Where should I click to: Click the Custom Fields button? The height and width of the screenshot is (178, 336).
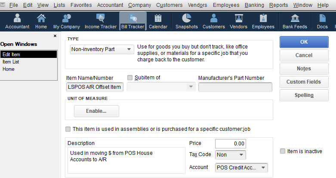[304, 82]
